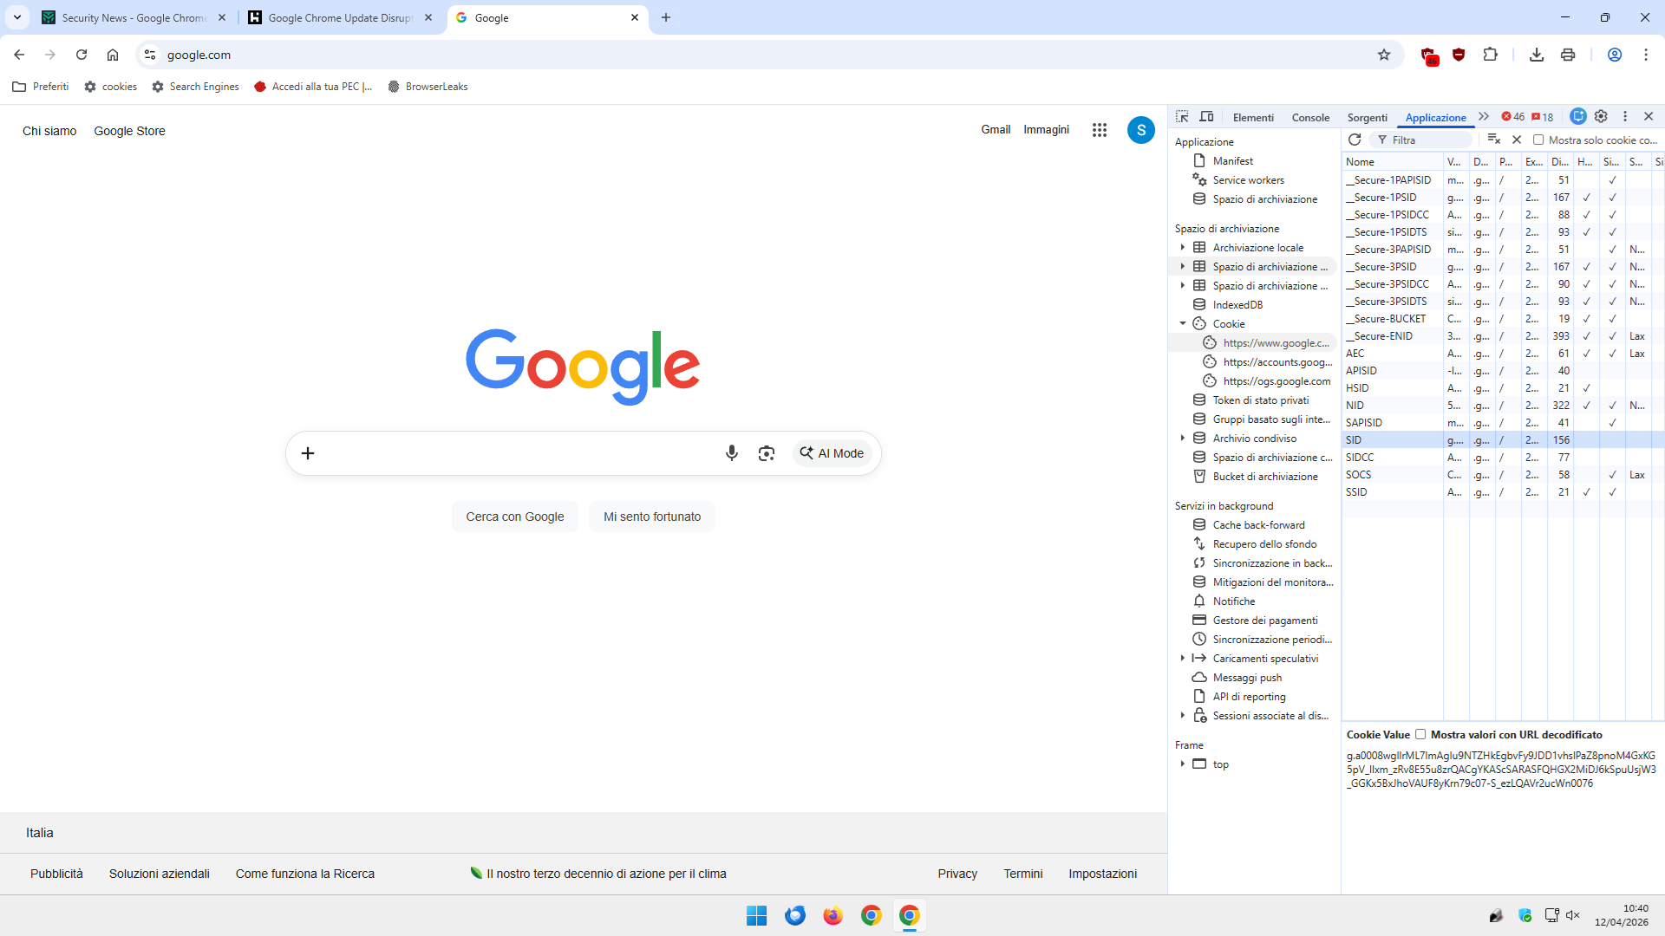Click Mi sento fortunato button

652,517
